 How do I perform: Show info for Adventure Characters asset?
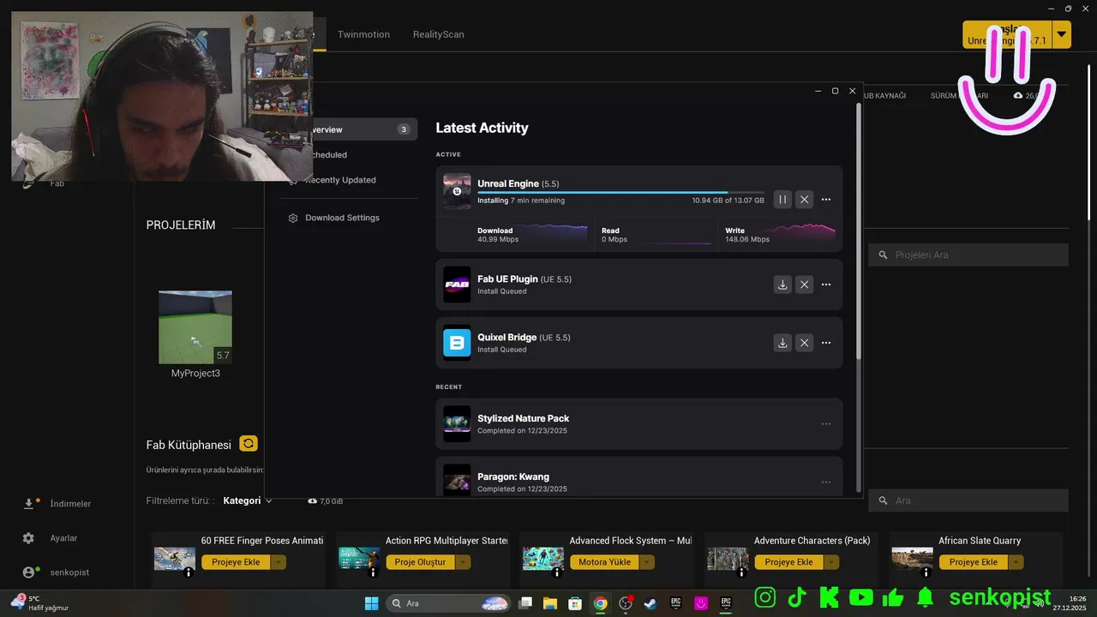(741, 572)
